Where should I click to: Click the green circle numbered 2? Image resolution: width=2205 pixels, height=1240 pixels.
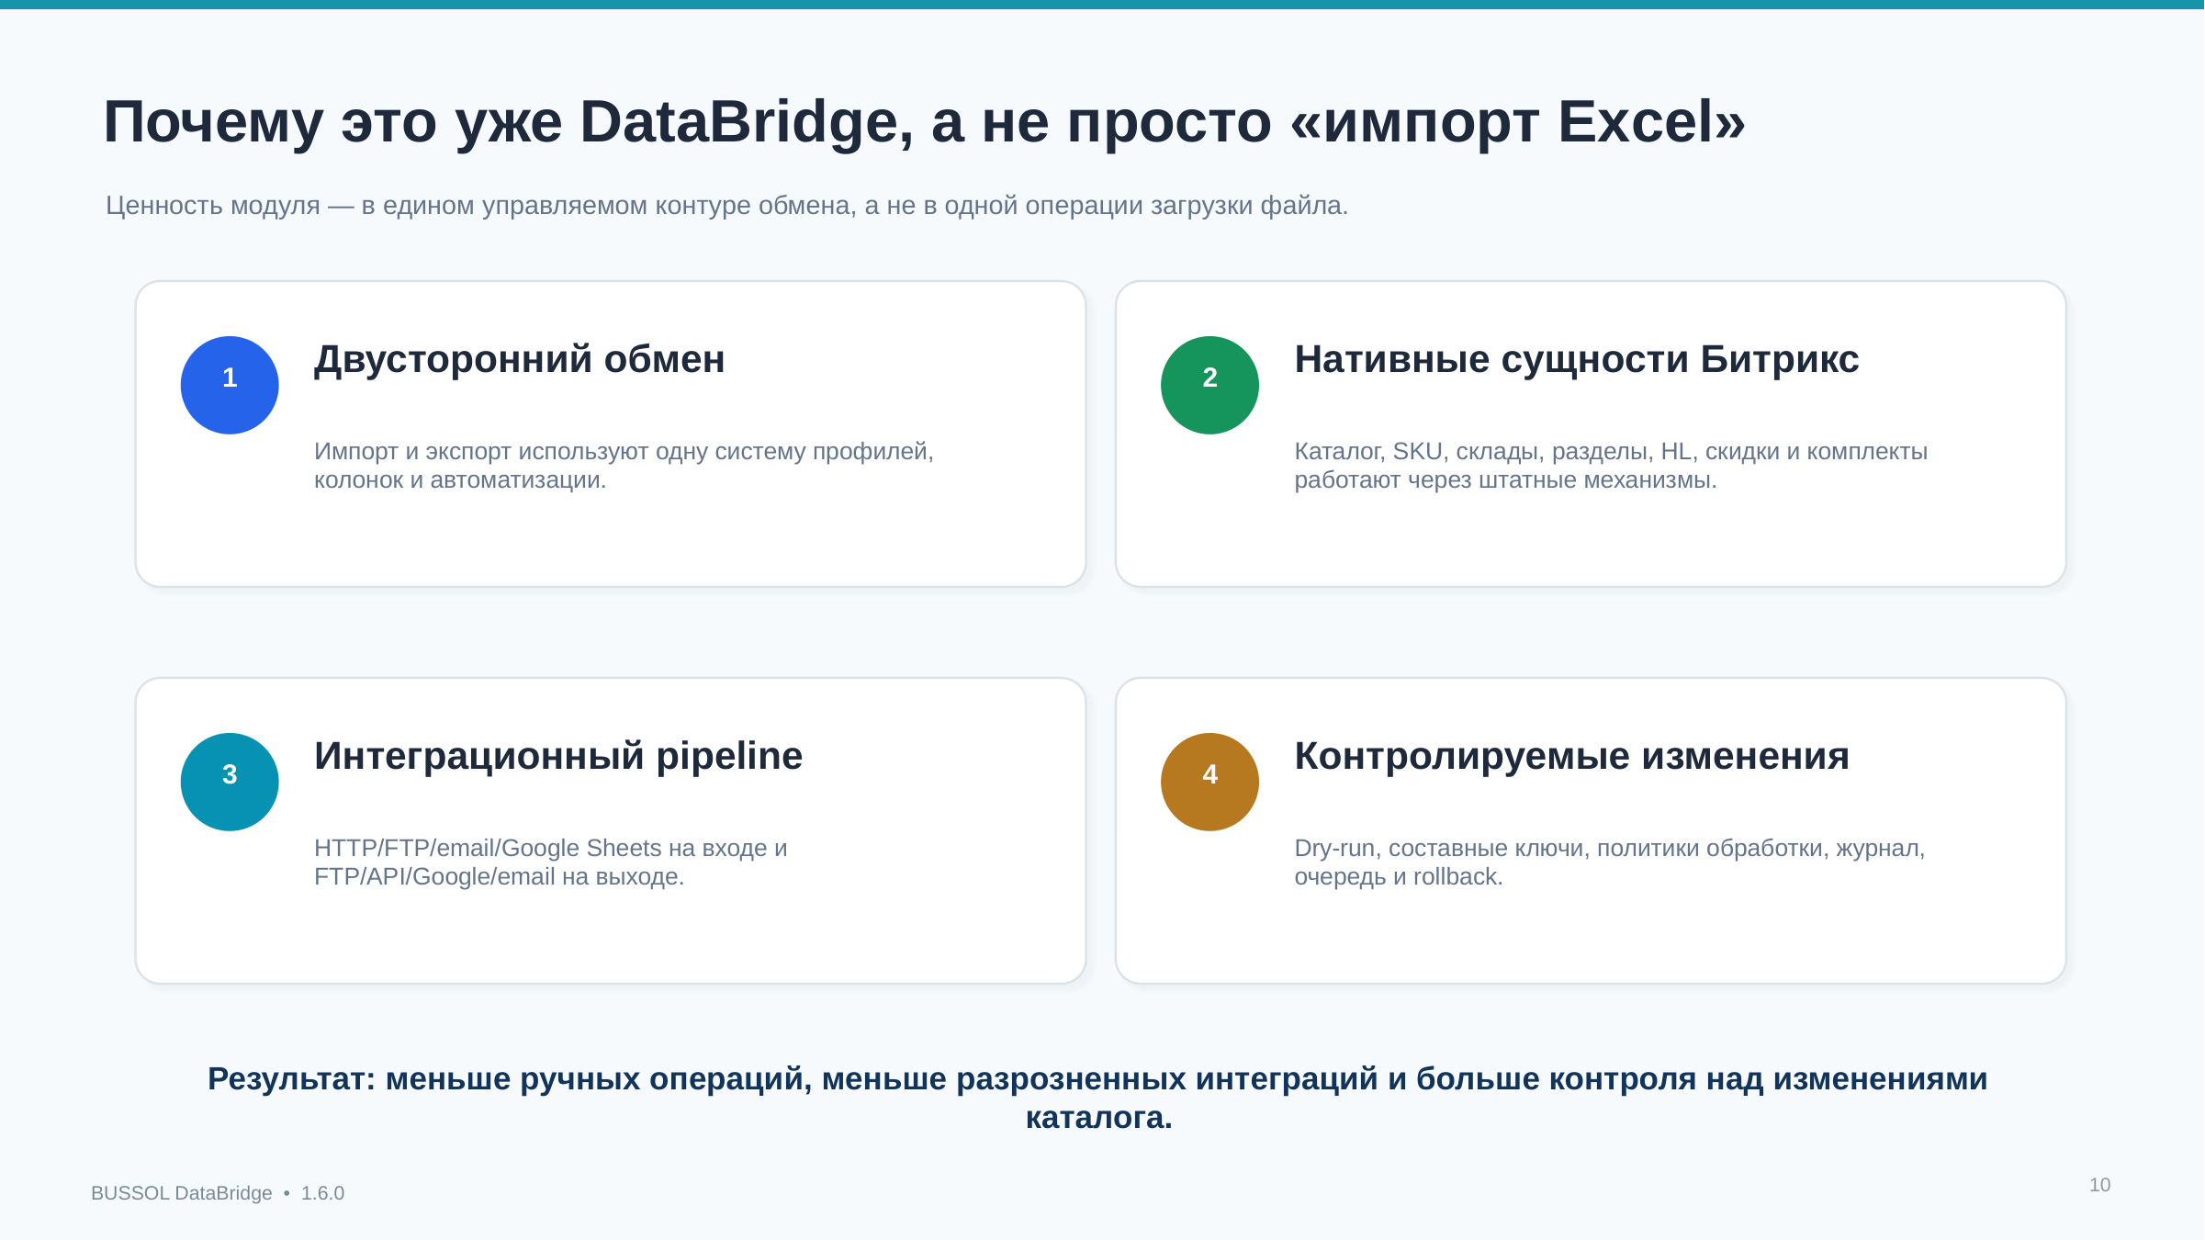[x=1209, y=385]
